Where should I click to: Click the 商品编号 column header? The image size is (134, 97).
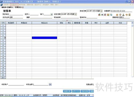(x=11, y=23)
